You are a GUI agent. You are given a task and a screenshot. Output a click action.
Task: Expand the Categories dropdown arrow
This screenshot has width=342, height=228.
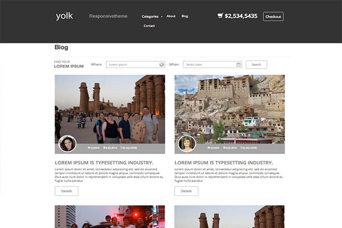point(162,17)
